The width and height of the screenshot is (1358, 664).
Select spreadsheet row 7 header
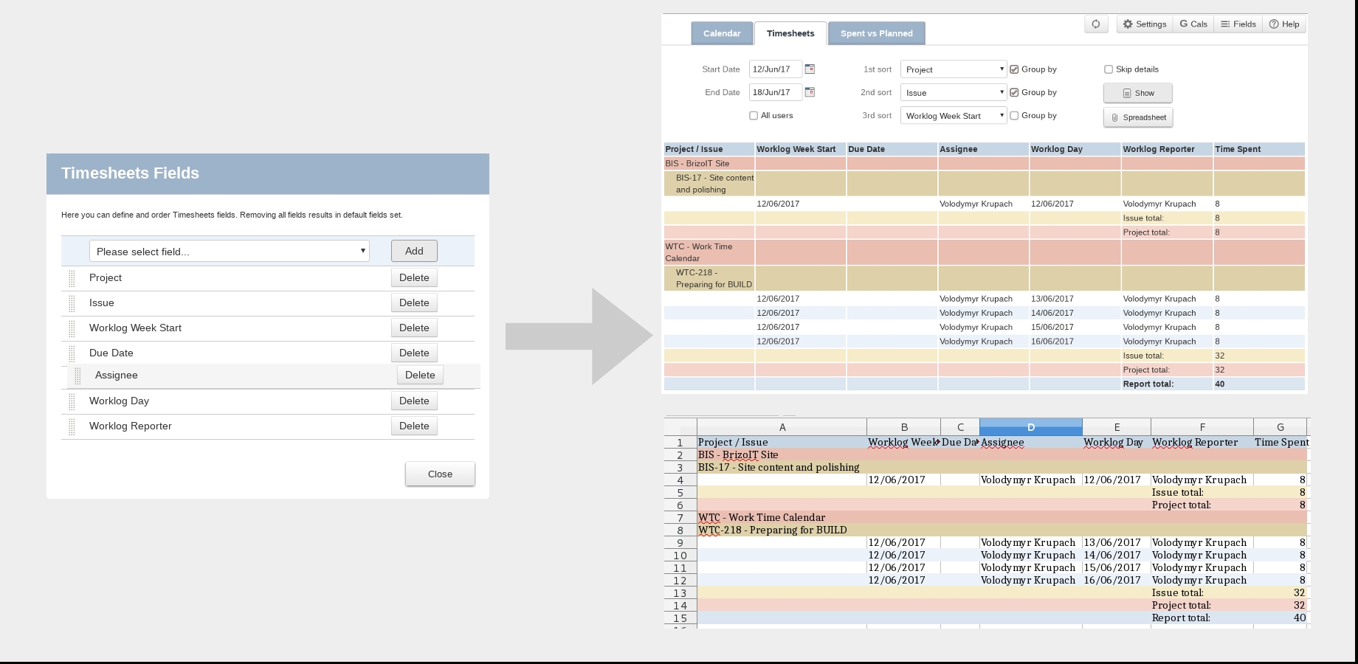(x=680, y=518)
